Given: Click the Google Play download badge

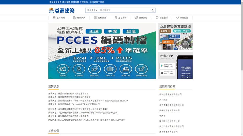Looking at the screenshot, I should coord(167,66).
